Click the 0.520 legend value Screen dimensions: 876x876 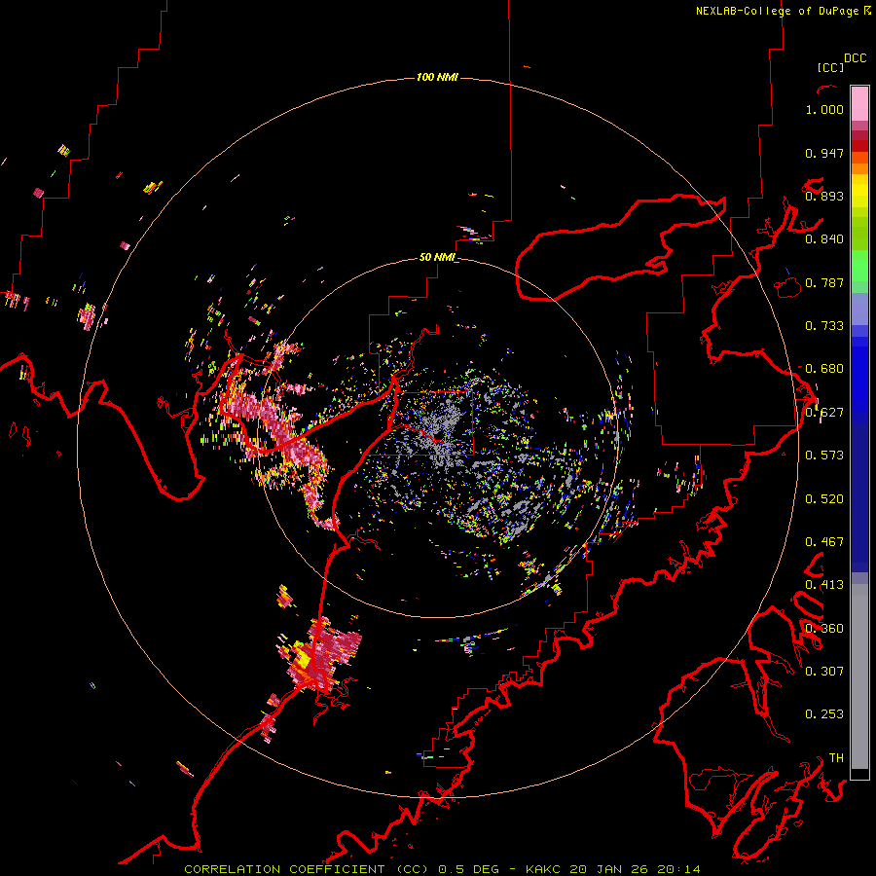tap(824, 499)
